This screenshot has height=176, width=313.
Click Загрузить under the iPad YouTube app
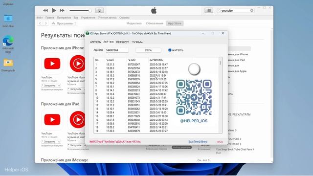49,142
